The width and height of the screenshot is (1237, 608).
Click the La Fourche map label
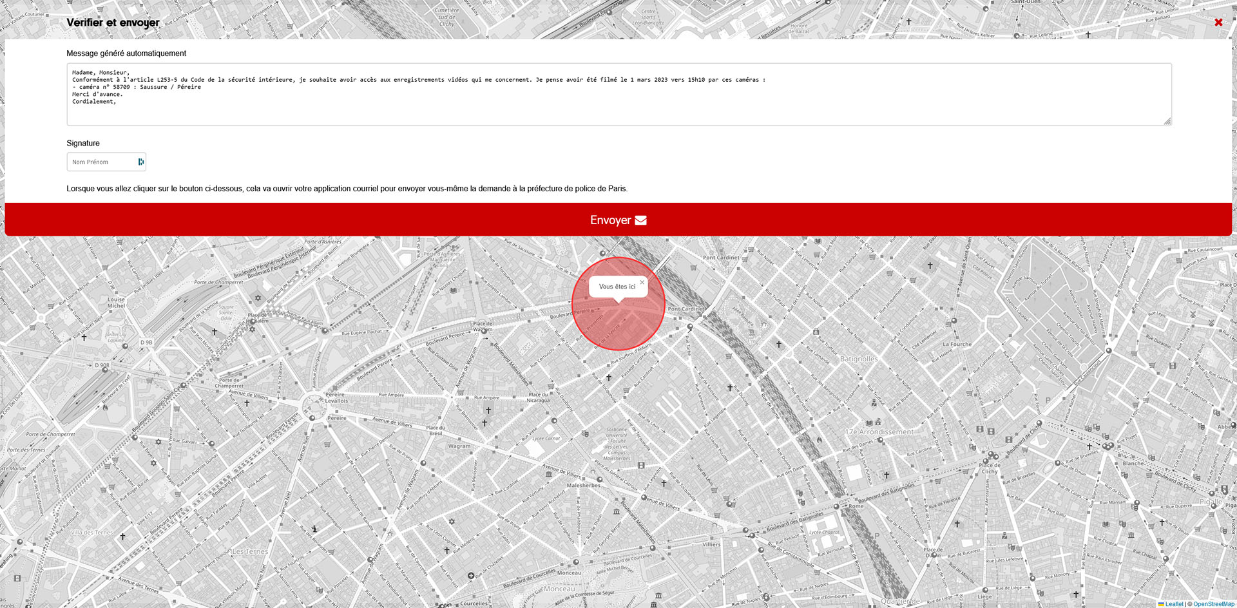pos(957,344)
